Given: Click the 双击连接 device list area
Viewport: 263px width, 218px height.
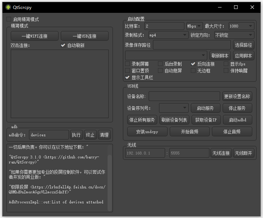Looking at the screenshot, I should tap(60, 84).
